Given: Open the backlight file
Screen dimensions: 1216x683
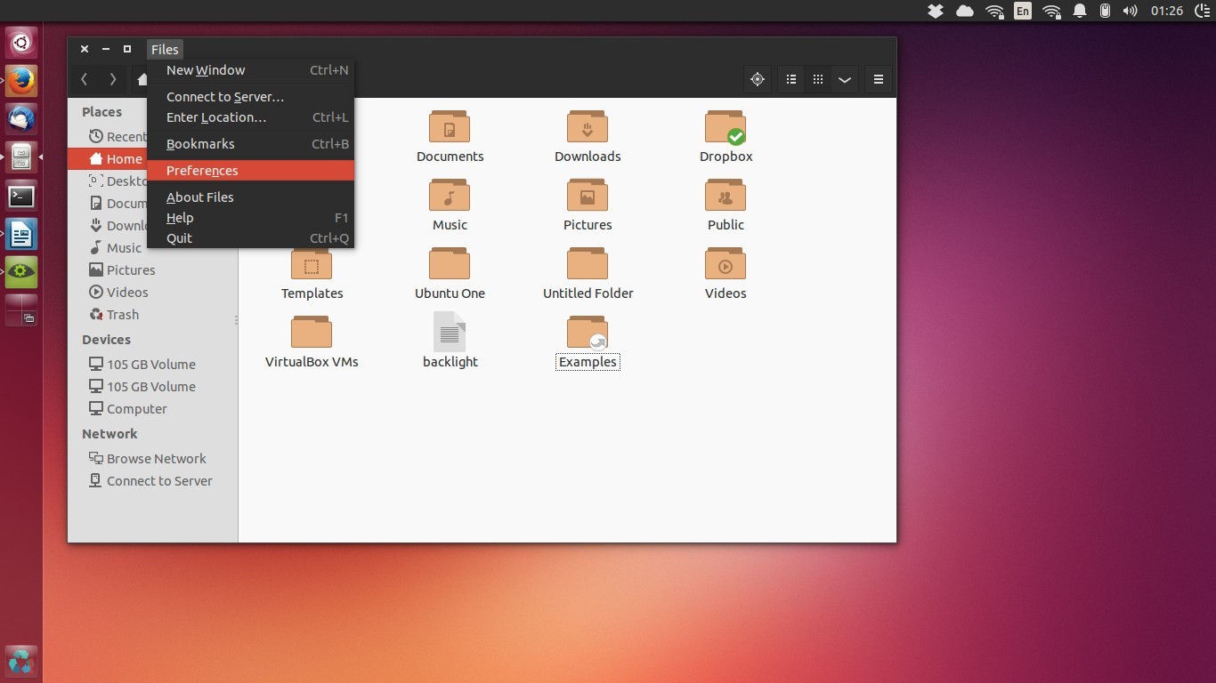Looking at the screenshot, I should coord(450,333).
